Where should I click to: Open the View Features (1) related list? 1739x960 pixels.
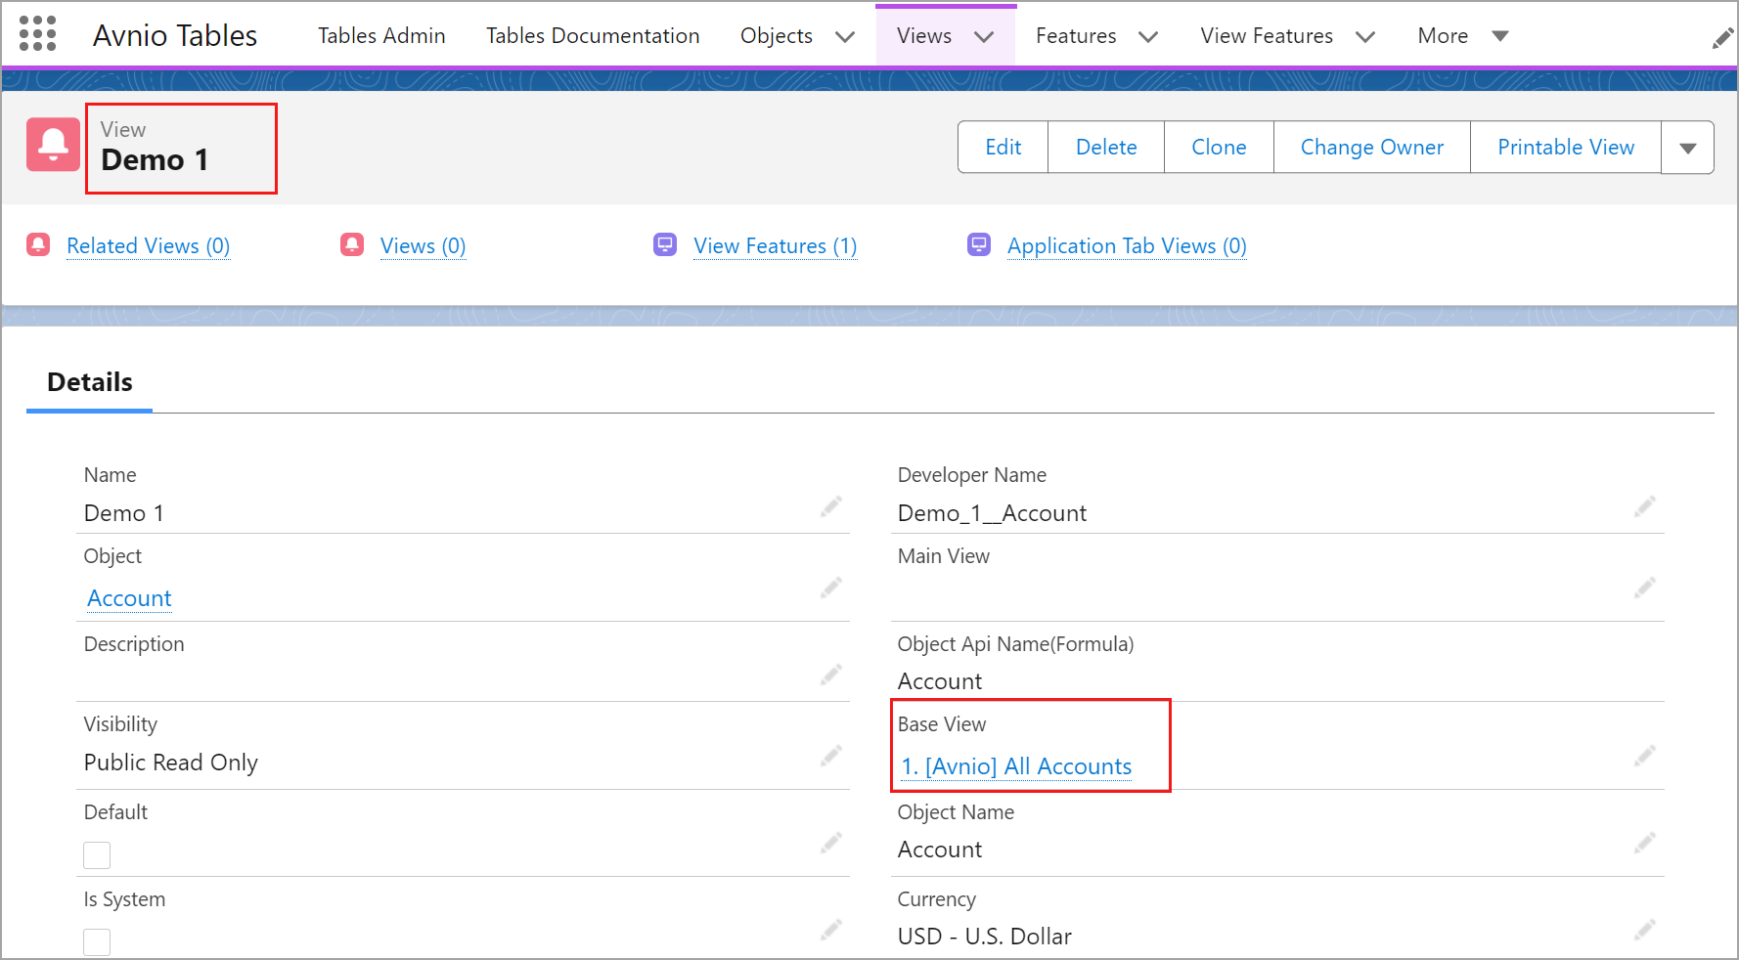[775, 246]
